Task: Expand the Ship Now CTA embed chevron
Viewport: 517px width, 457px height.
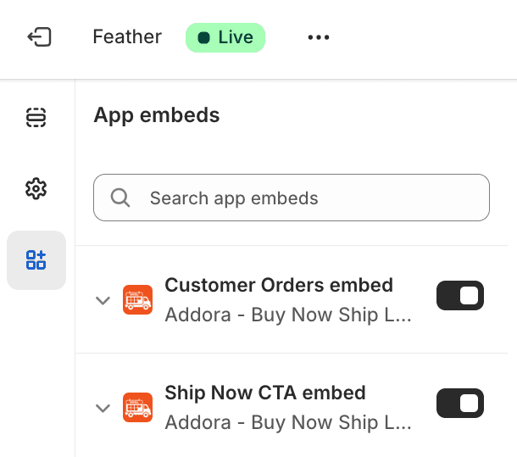Action: pyautogui.click(x=103, y=408)
